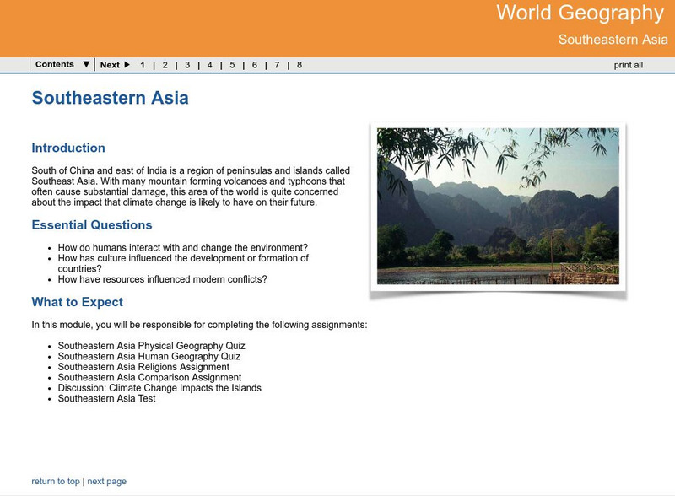Jump to page 2 in navigation
Screen dimensions: 675x496
click(165, 65)
